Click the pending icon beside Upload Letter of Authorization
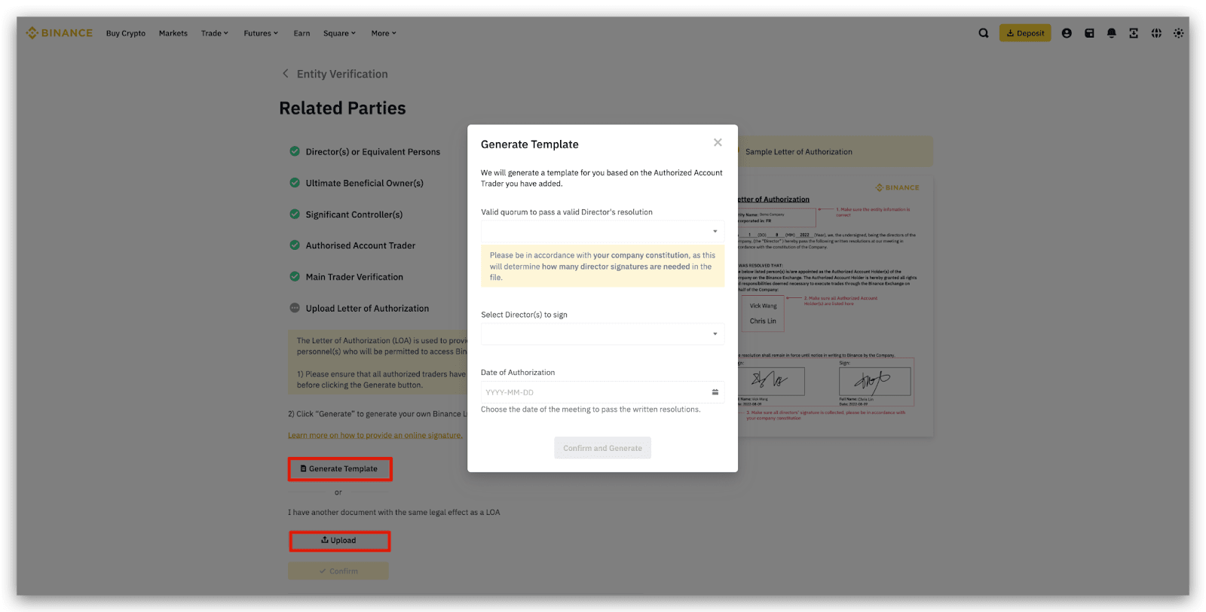Image resolution: width=1206 pixels, height=612 pixels. click(295, 308)
